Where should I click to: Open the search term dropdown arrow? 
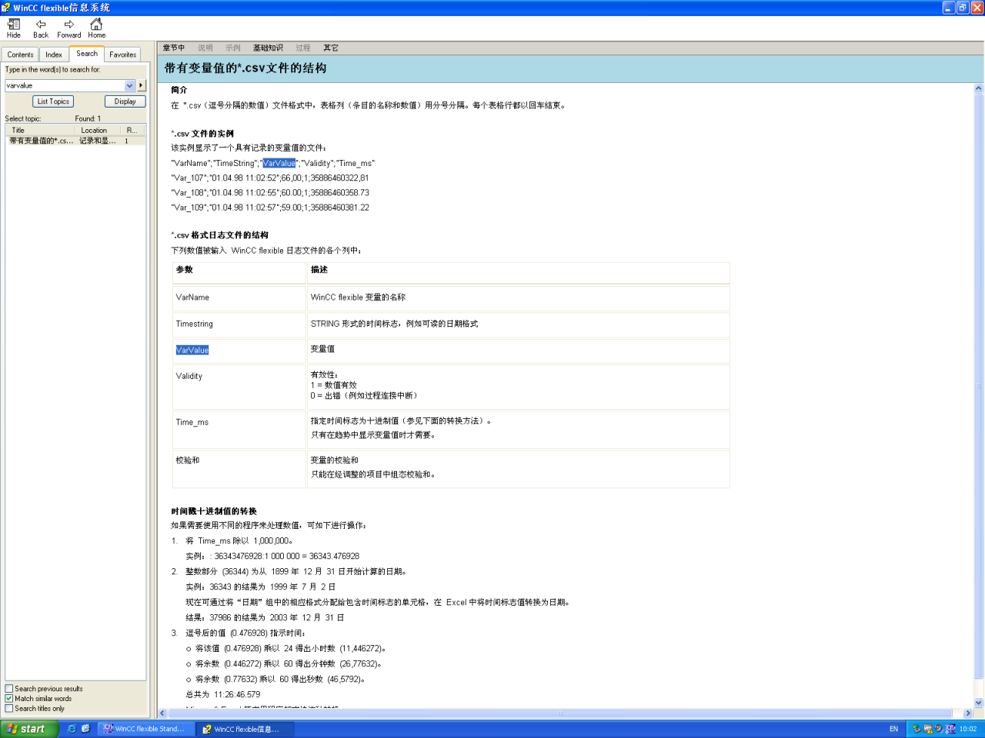click(x=129, y=85)
